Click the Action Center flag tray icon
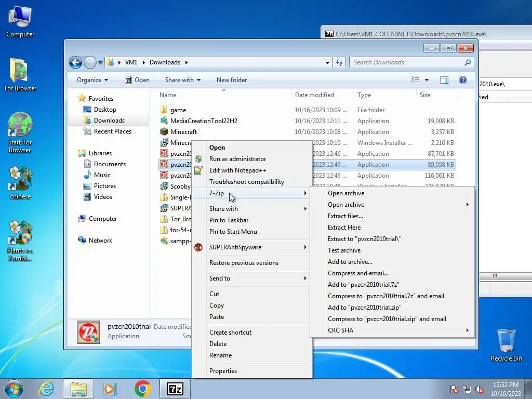Image resolution: width=532 pixels, height=399 pixels. point(455,389)
